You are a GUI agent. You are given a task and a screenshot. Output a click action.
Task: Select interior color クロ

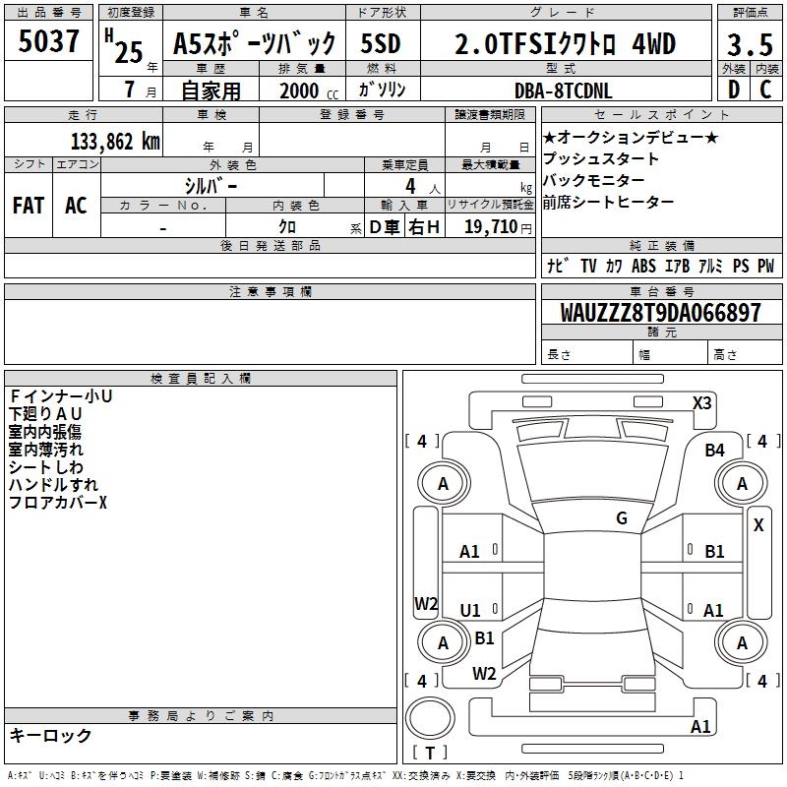pos(287,227)
